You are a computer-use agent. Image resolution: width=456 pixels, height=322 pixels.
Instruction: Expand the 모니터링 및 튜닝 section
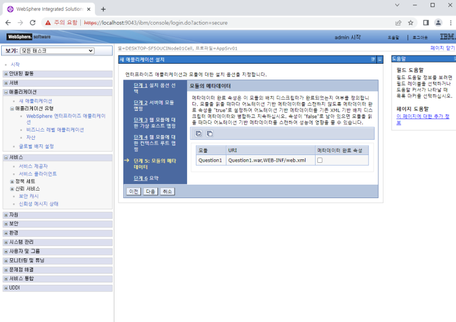click(x=6, y=261)
